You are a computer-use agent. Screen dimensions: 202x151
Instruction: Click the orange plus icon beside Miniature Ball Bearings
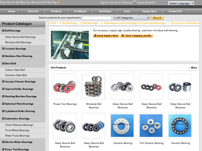tap(59, 2)
